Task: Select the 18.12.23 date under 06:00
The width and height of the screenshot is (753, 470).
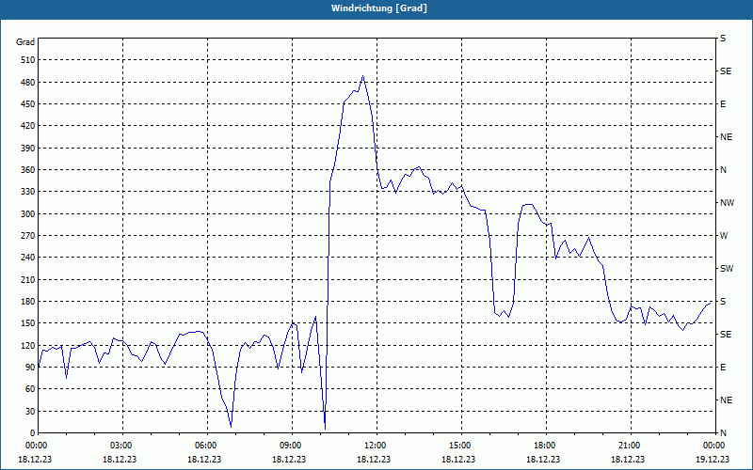Action: coord(204,459)
